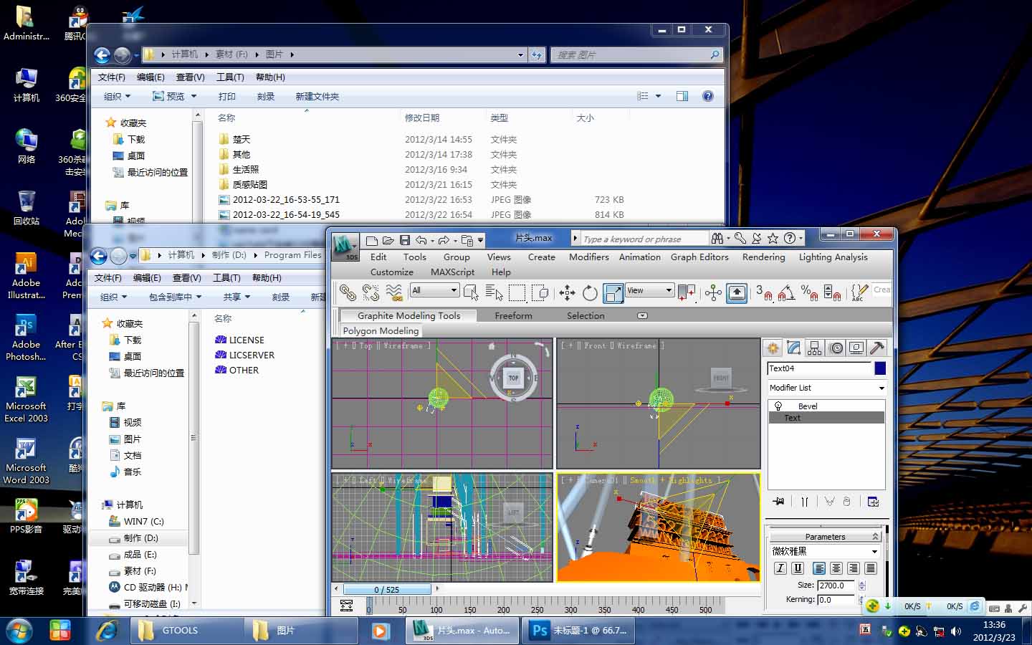
Task: Click the Text04 object name field
Action: [x=819, y=368]
